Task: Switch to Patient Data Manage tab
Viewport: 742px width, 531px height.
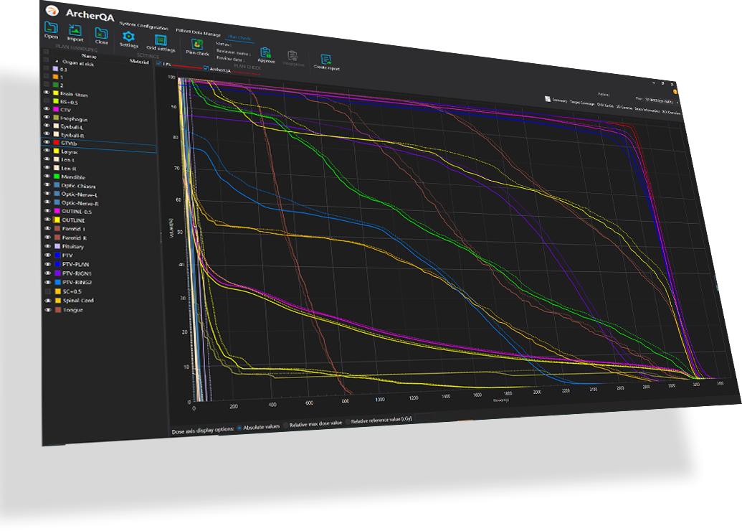Action: pos(199,32)
